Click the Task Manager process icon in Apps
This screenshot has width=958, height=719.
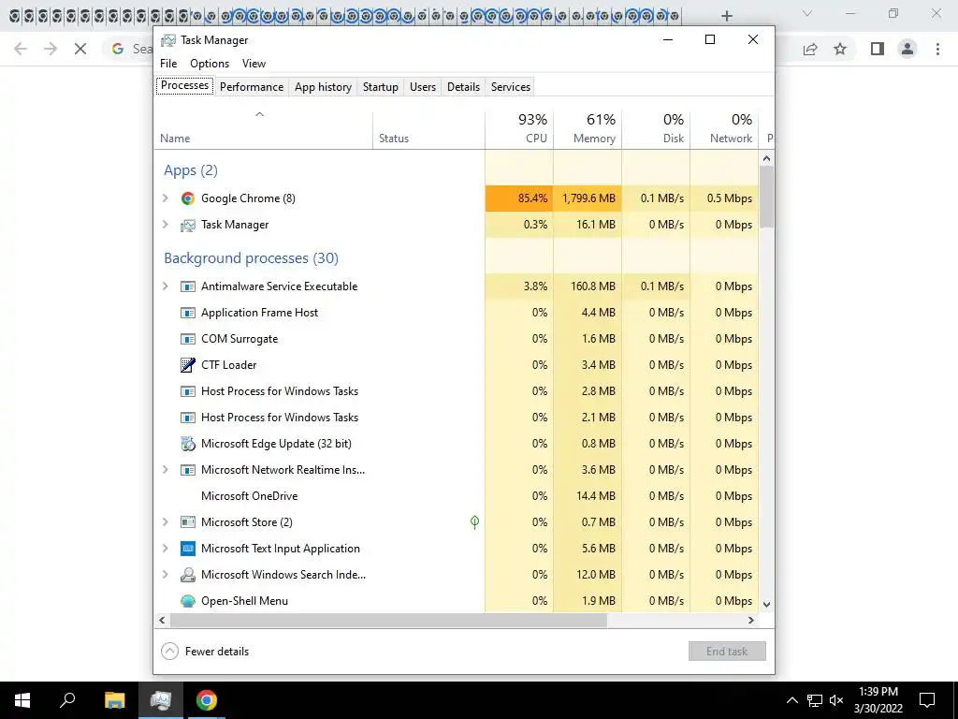(x=187, y=225)
